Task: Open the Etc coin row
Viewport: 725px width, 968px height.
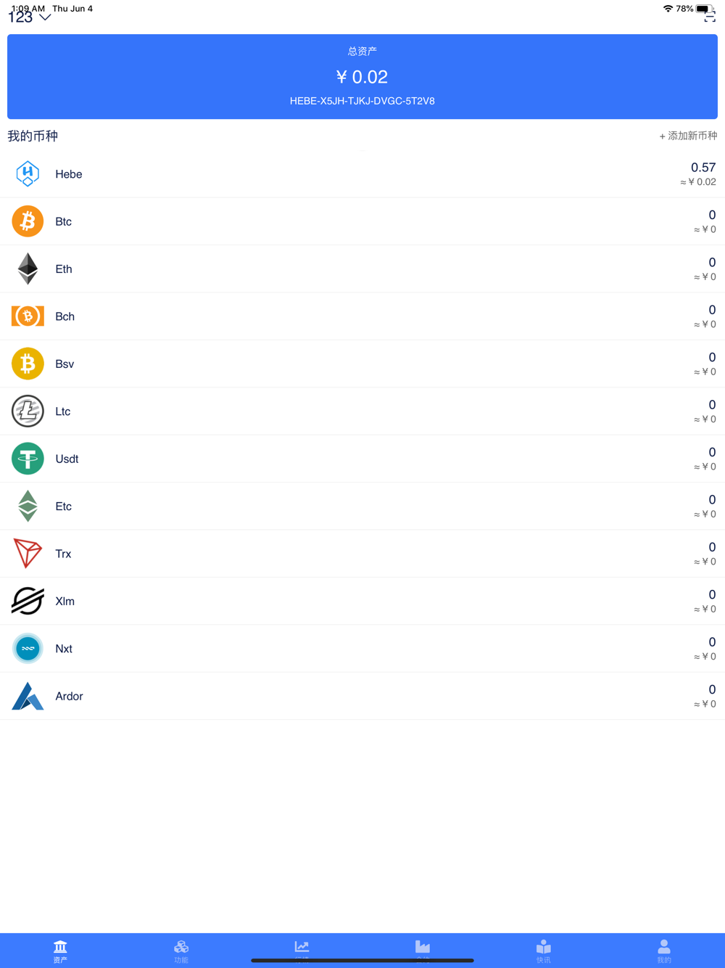Action: [362, 506]
